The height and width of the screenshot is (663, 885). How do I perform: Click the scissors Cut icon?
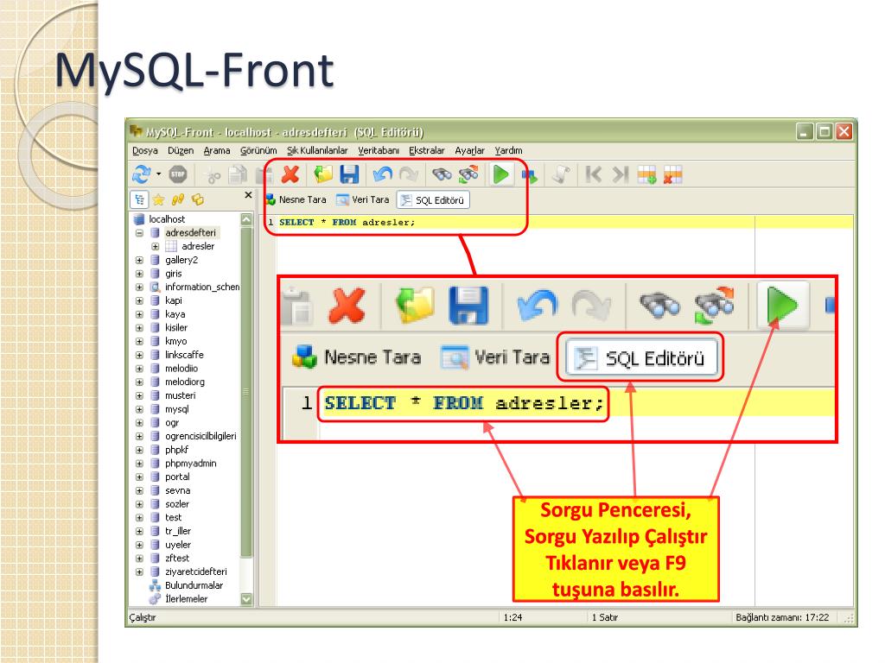point(213,175)
